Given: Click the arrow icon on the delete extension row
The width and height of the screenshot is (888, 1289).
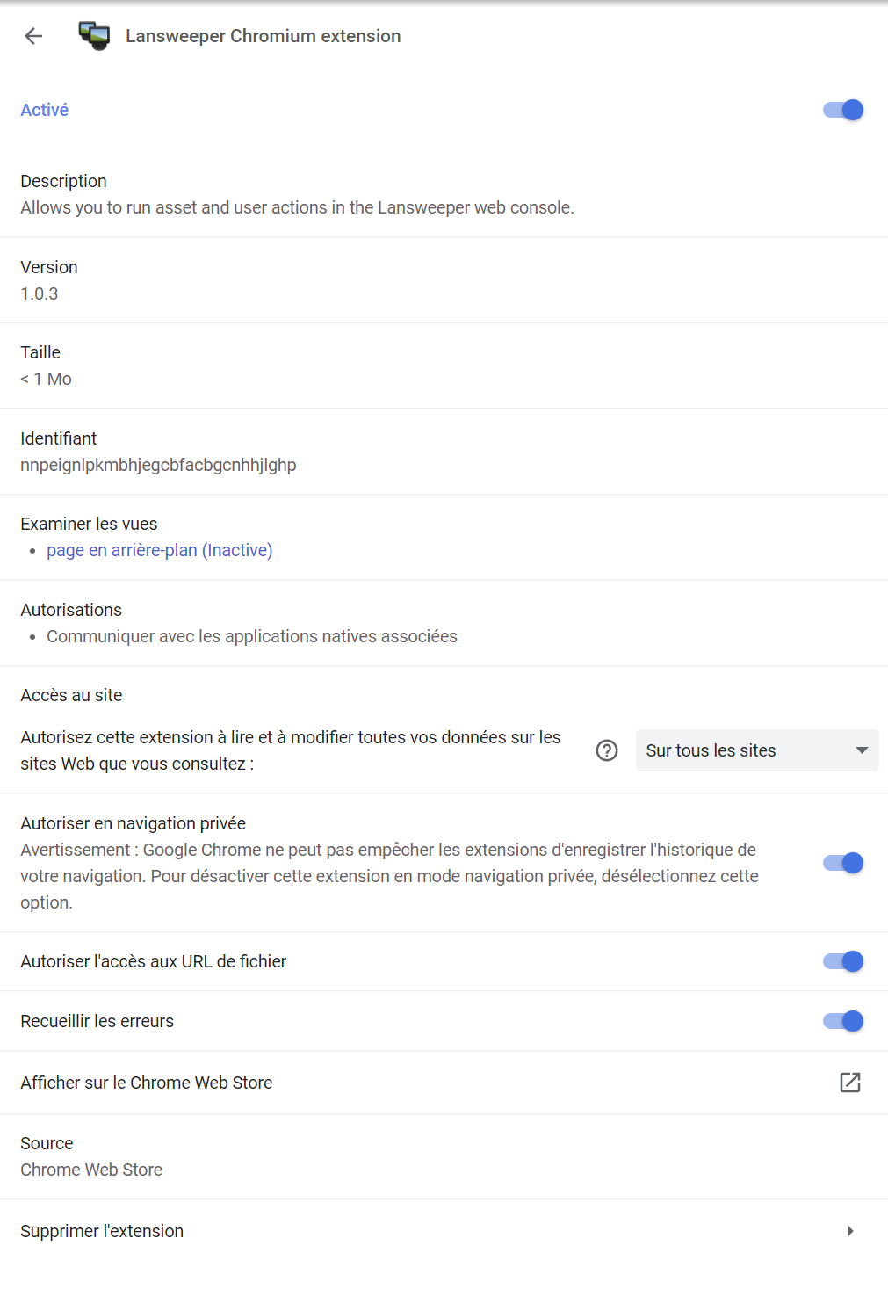Looking at the screenshot, I should click(x=849, y=1231).
